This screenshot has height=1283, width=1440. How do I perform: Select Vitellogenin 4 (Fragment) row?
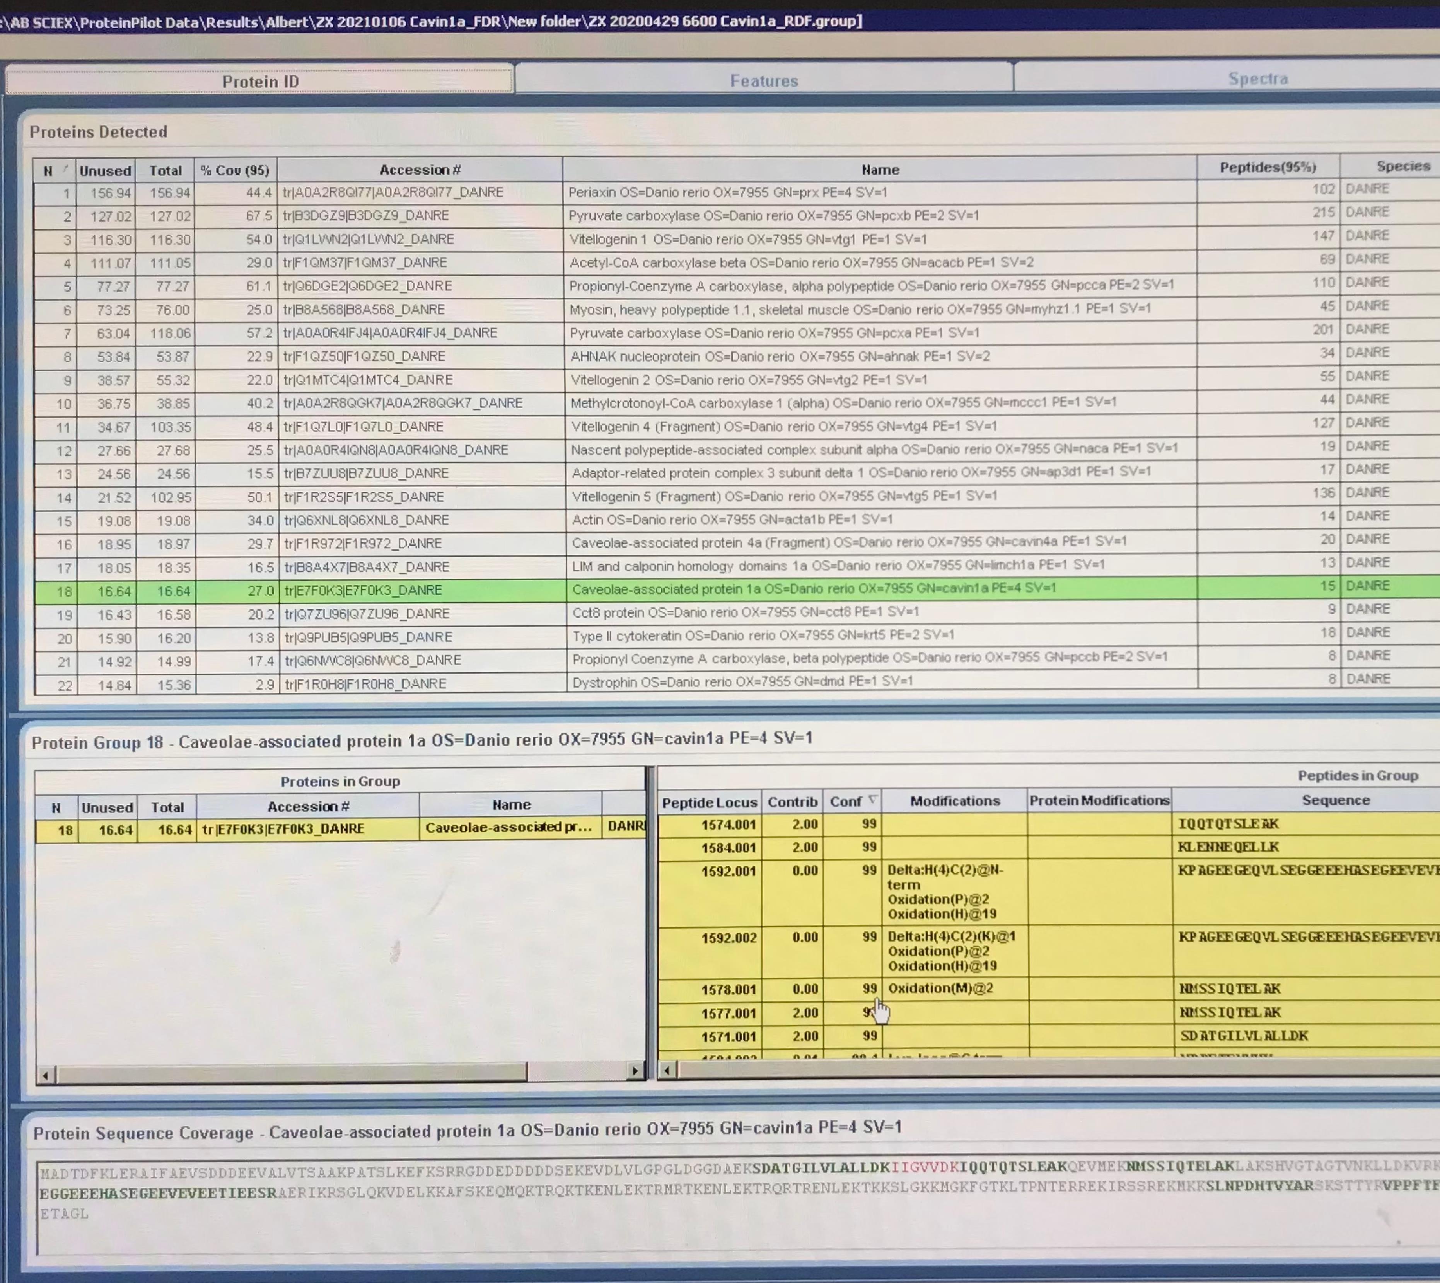737,426
